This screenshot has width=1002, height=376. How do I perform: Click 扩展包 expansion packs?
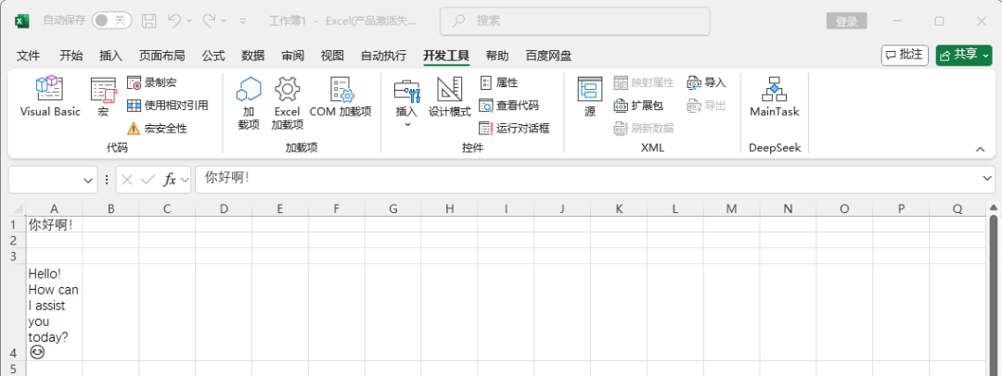638,106
